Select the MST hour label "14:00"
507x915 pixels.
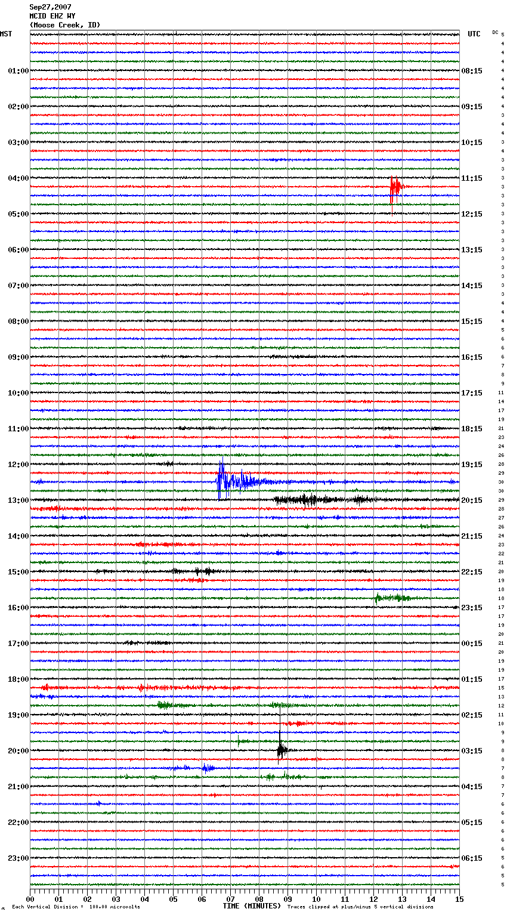point(18,536)
